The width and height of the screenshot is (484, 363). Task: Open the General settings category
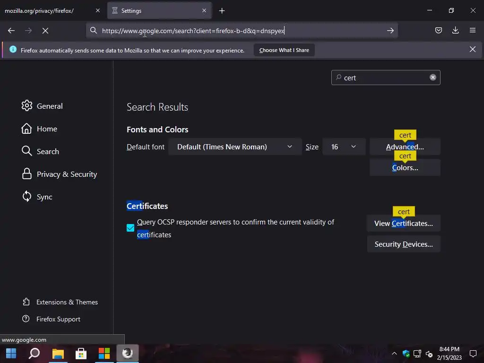tap(42, 106)
